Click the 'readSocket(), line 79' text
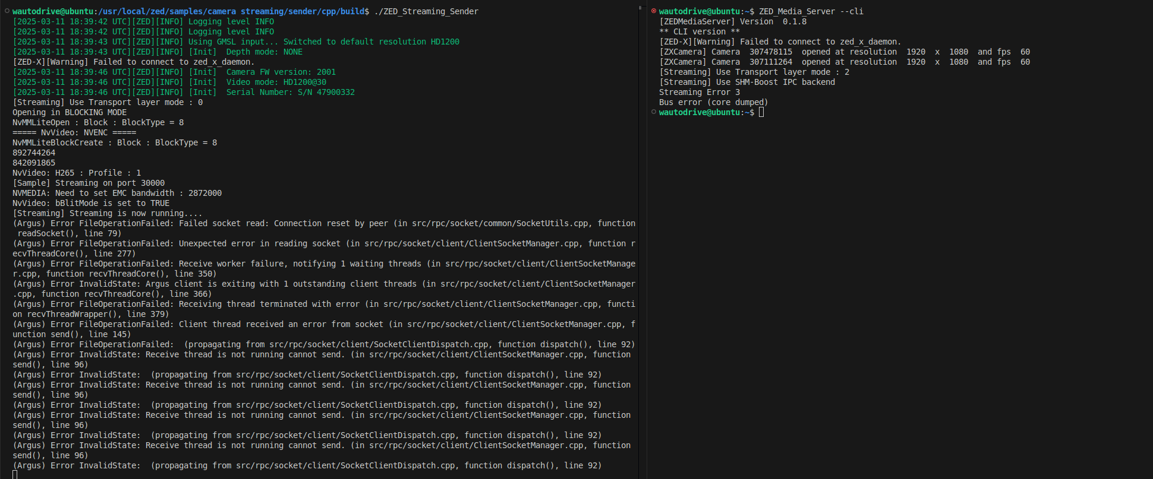1153x479 pixels. (x=67, y=233)
